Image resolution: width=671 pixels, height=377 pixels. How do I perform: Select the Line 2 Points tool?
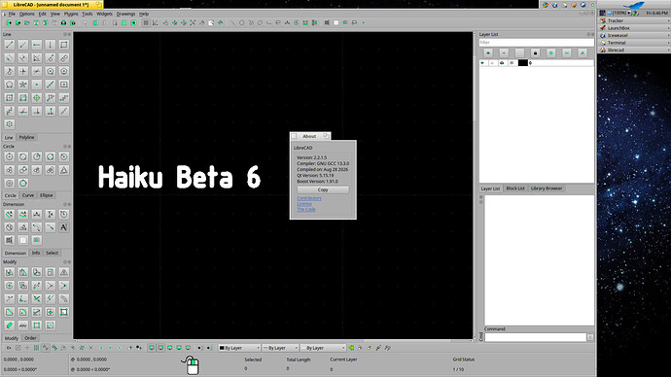(x=10, y=45)
